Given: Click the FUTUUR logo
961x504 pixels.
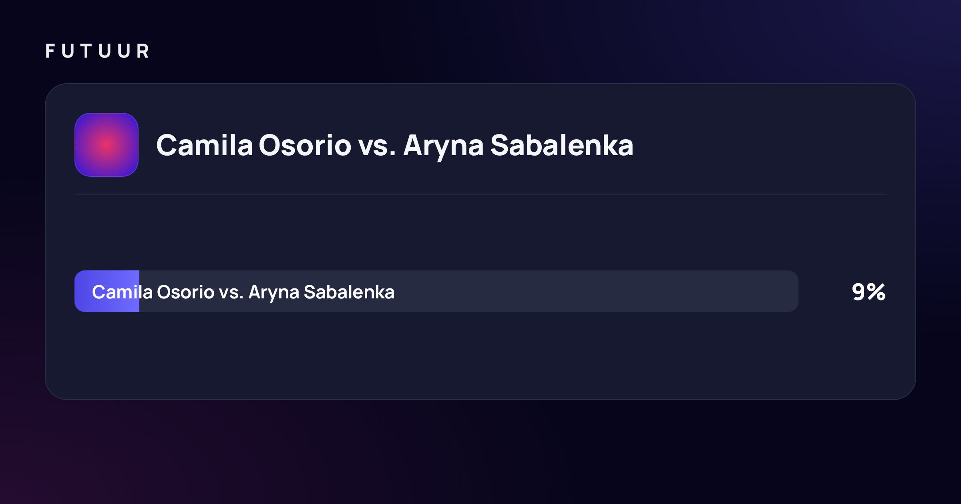Looking at the screenshot, I should click(97, 51).
